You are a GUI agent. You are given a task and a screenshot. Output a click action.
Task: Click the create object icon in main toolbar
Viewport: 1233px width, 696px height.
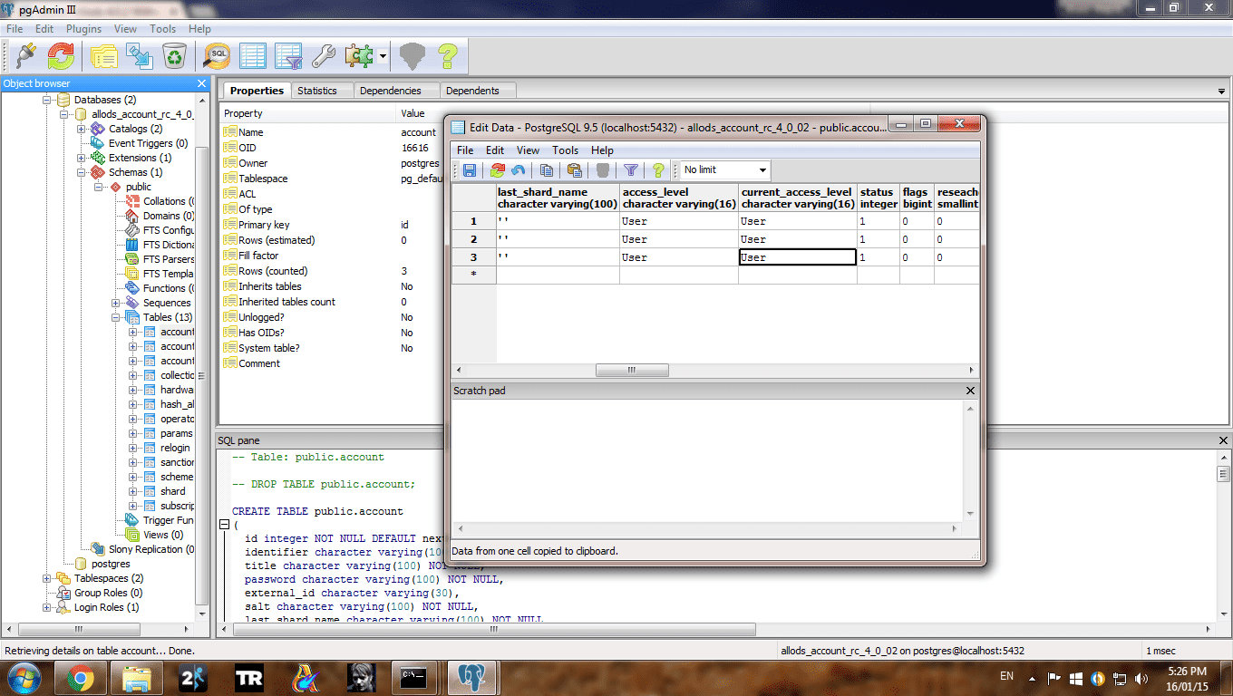[139, 56]
